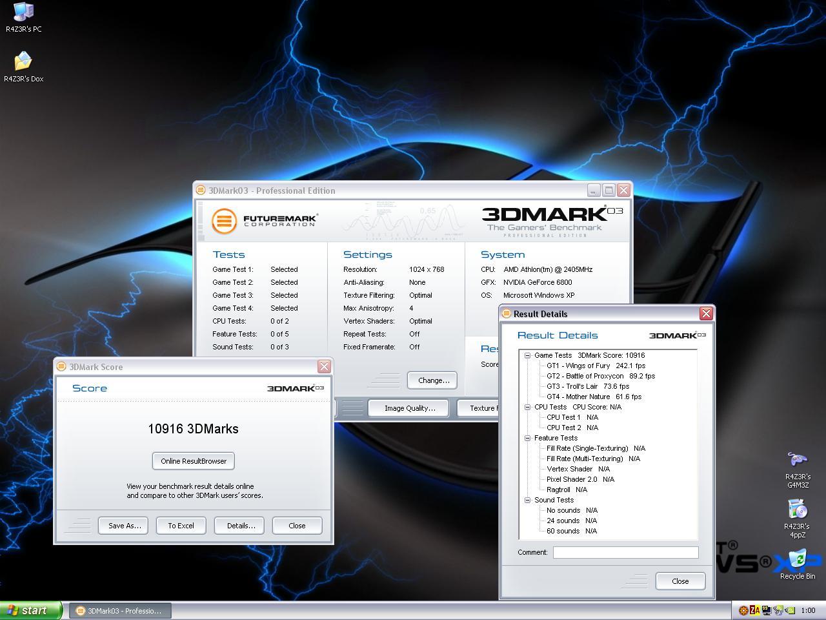
Task: Select 60 sounds row
Action: pos(572,531)
